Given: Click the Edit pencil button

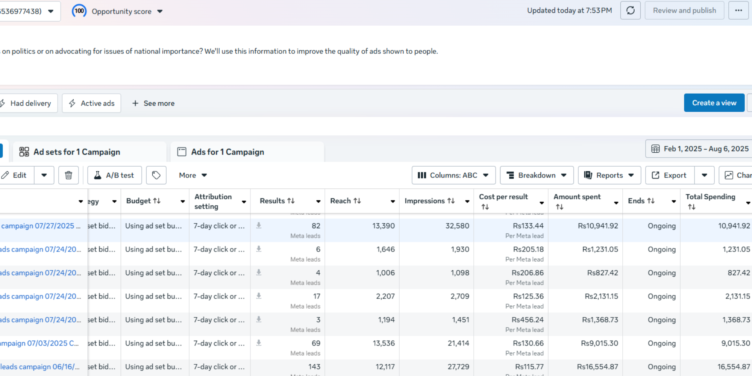Looking at the screenshot, I should (x=17, y=175).
